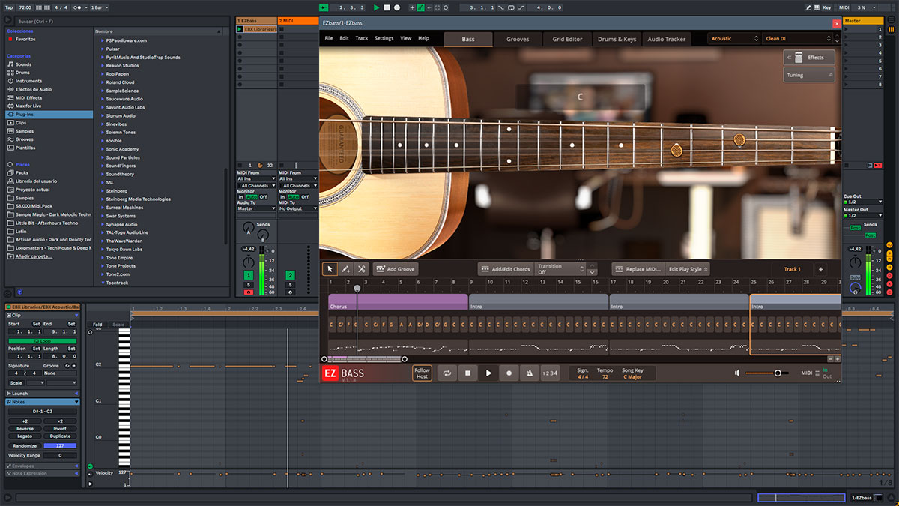Screen dimensions: 899x506
Task: Click the Ableton global stop button
Action: [387, 7]
